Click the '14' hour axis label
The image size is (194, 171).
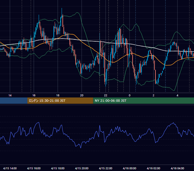click(10, 95)
